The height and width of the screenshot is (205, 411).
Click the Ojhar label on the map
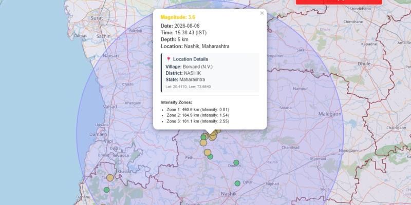point(248,182)
